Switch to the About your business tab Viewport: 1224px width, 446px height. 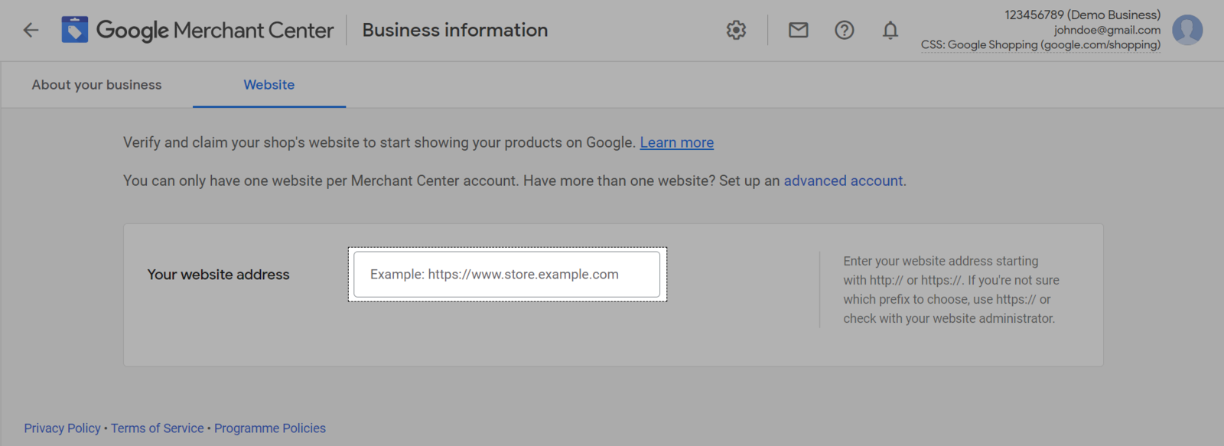pyautogui.click(x=96, y=85)
